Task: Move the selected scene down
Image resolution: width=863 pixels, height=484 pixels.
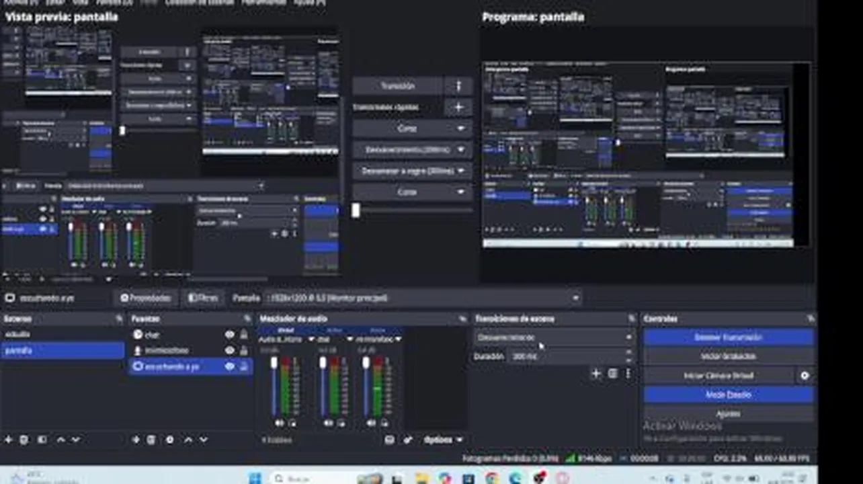Action: click(75, 440)
